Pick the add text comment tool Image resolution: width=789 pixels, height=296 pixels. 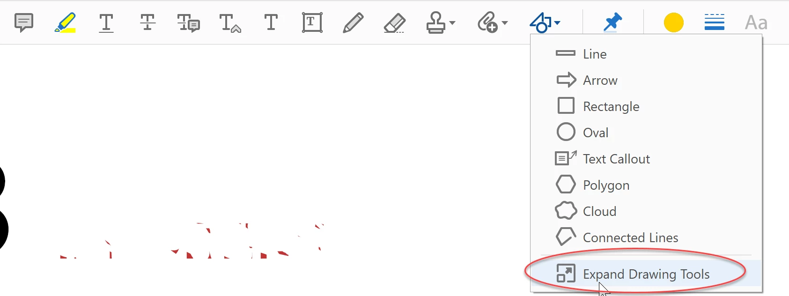(271, 22)
